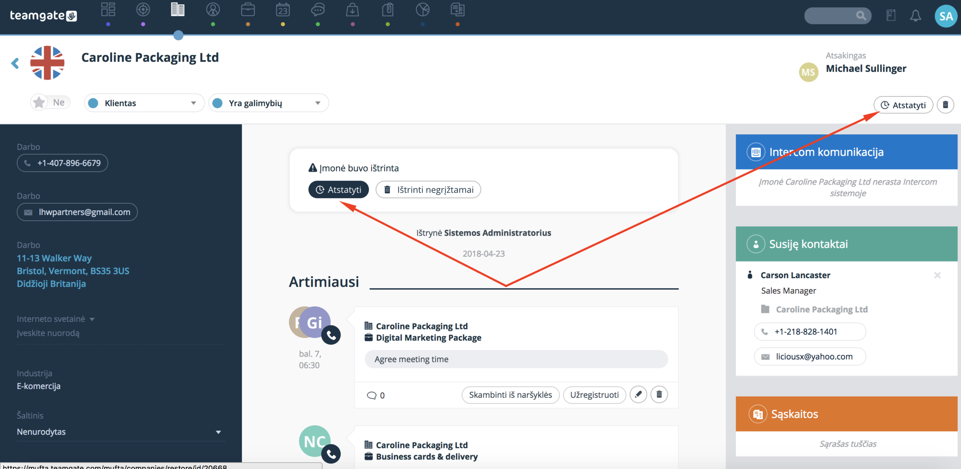Click Carson's phone +1-218-828-1401

(810, 332)
